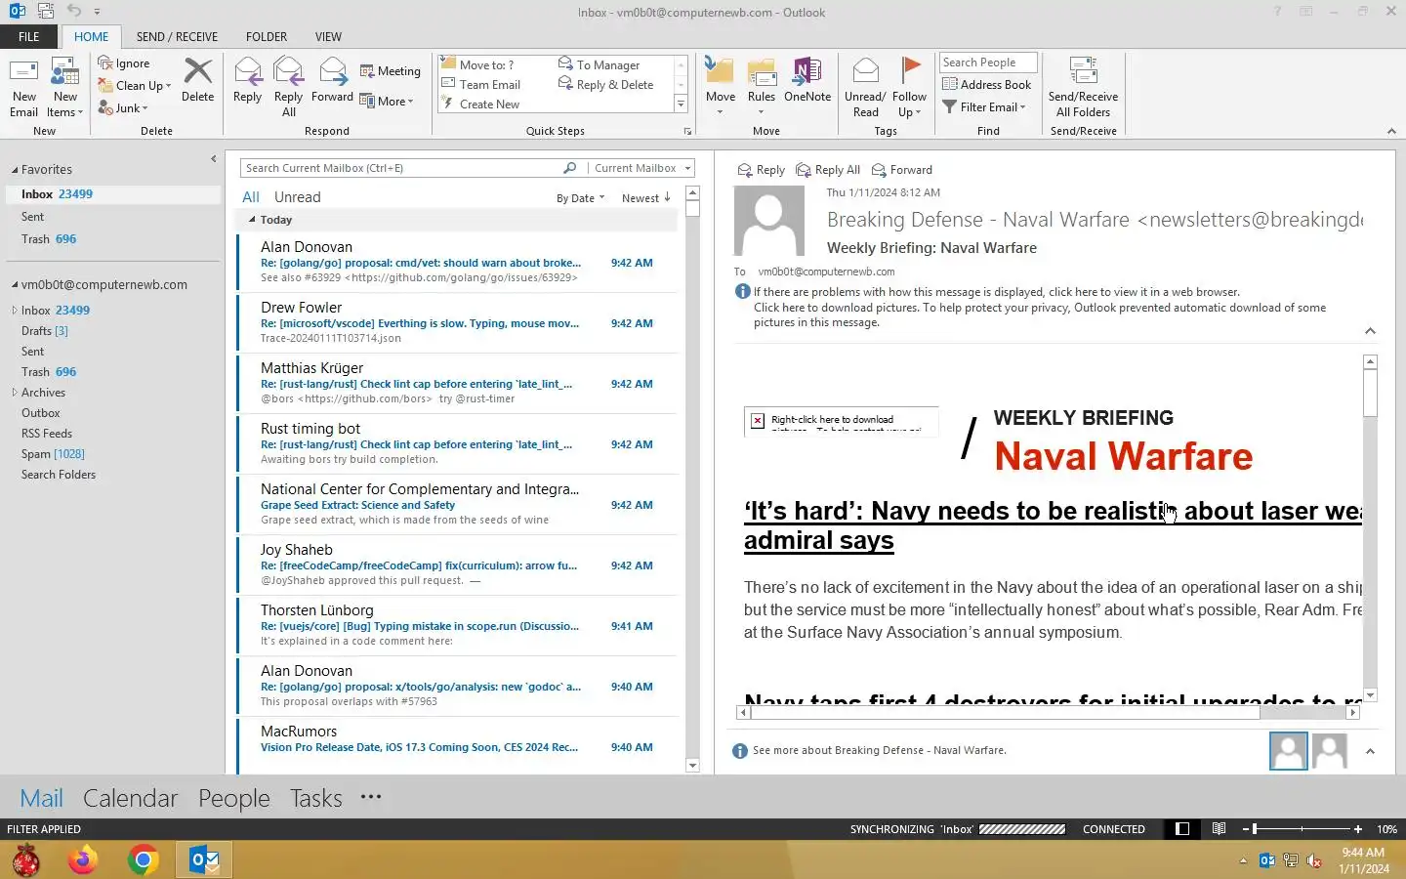This screenshot has width=1406, height=879.
Task: Collapse the ribbon with the arrow
Action: pyautogui.click(x=1391, y=131)
